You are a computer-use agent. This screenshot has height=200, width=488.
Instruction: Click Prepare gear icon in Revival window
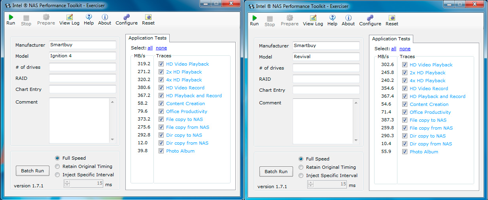point(290,18)
